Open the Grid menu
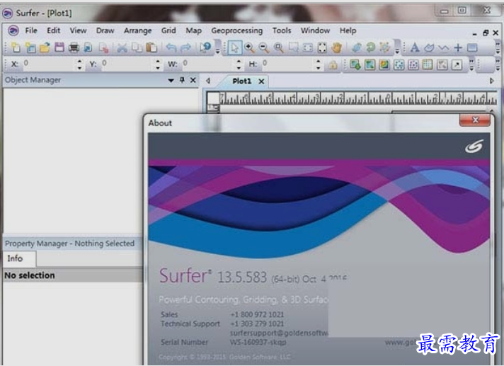Image resolution: width=504 pixels, height=366 pixels. point(168,30)
